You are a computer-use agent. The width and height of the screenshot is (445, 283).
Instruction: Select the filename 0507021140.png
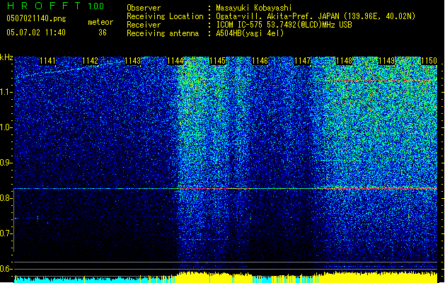coord(36,19)
